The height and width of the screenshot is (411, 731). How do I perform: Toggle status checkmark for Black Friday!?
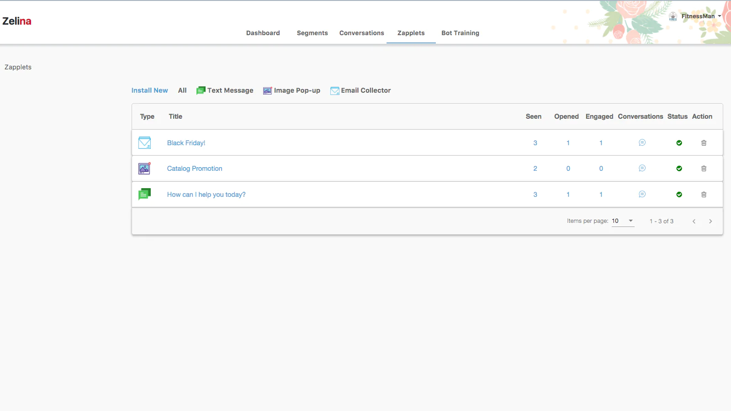679,143
